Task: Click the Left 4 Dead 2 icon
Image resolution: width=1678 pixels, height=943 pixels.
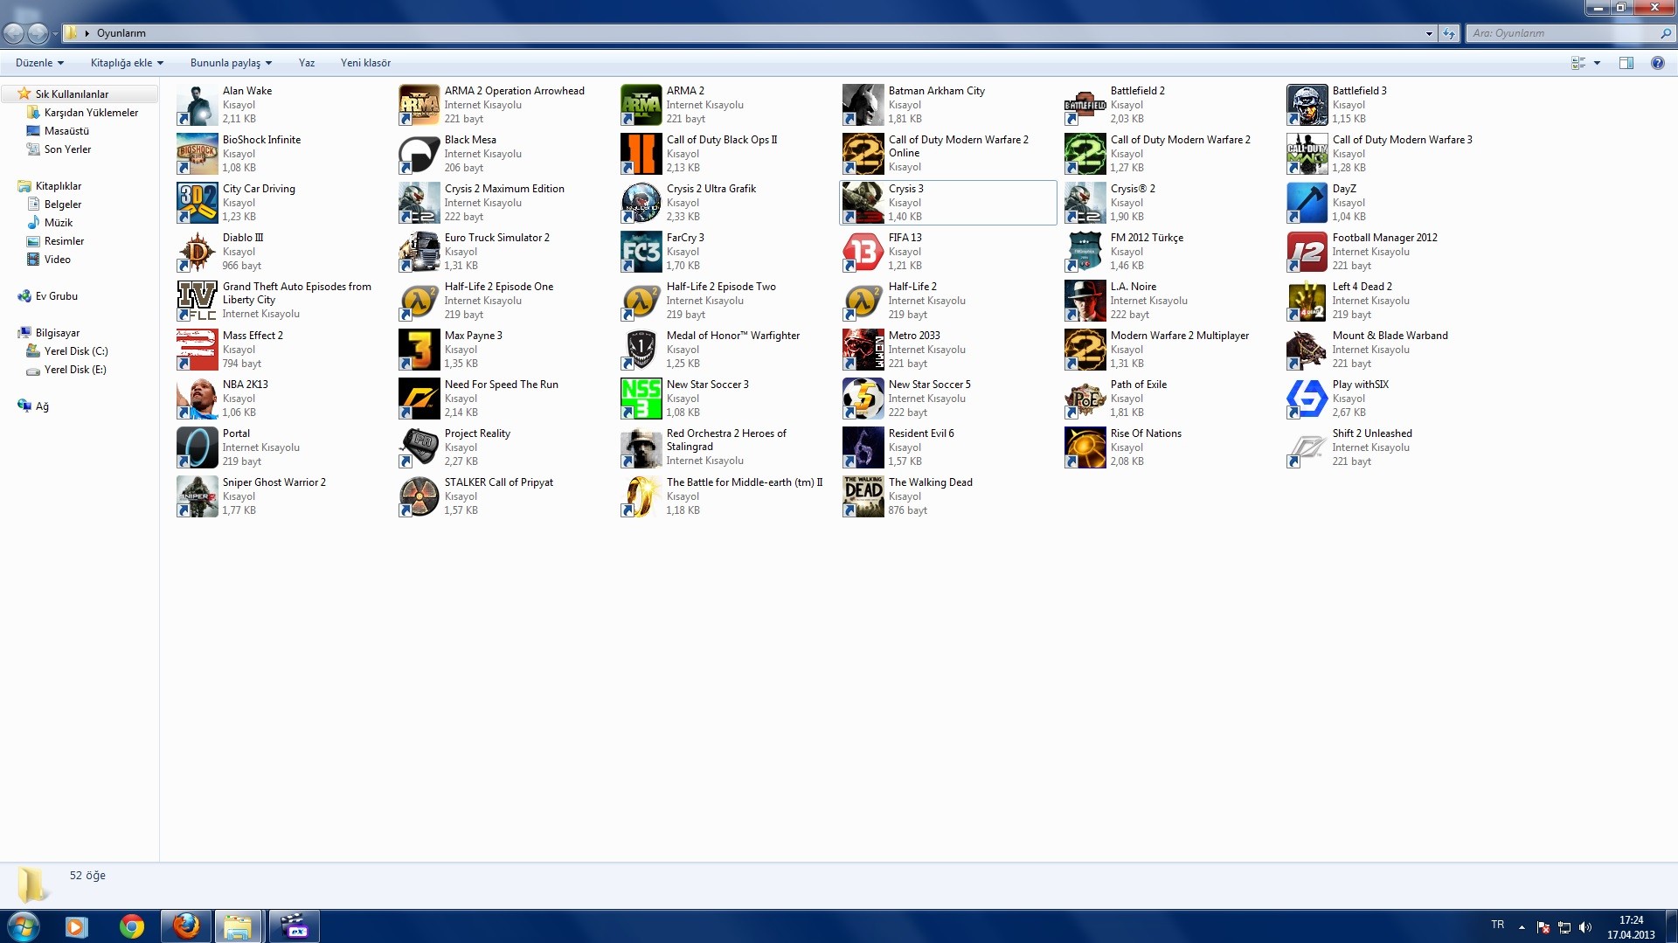Action: [1307, 301]
